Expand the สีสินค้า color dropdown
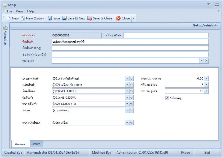Viewport: 223px width, 158px height. click(x=127, y=110)
